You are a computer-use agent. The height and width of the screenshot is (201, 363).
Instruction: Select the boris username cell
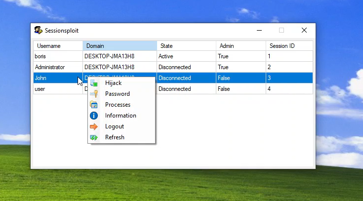(x=58, y=56)
